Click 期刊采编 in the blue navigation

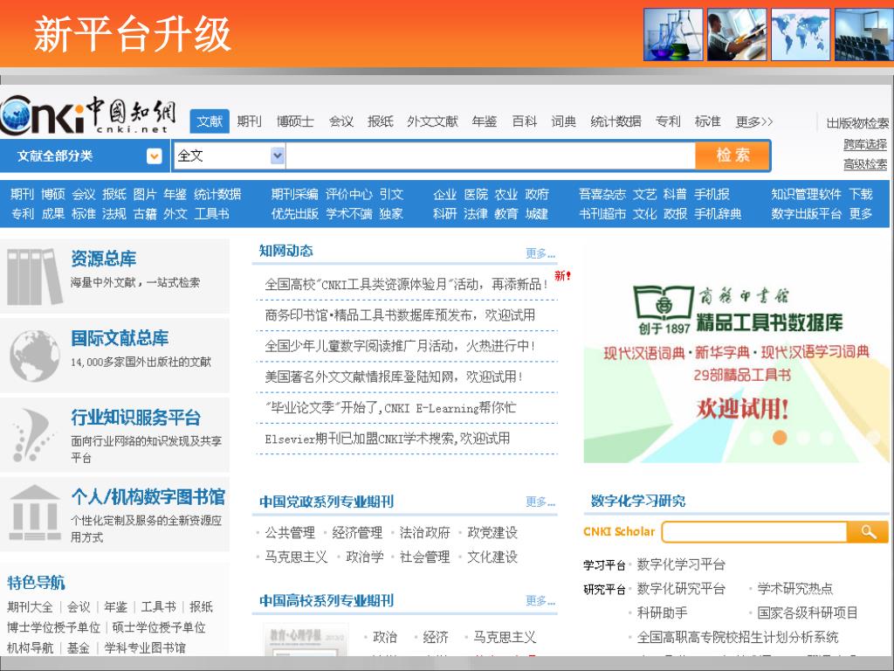pos(294,194)
